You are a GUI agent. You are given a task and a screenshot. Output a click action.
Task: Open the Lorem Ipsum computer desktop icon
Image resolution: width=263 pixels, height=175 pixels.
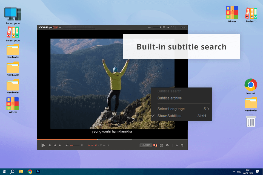(x=13, y=16)
